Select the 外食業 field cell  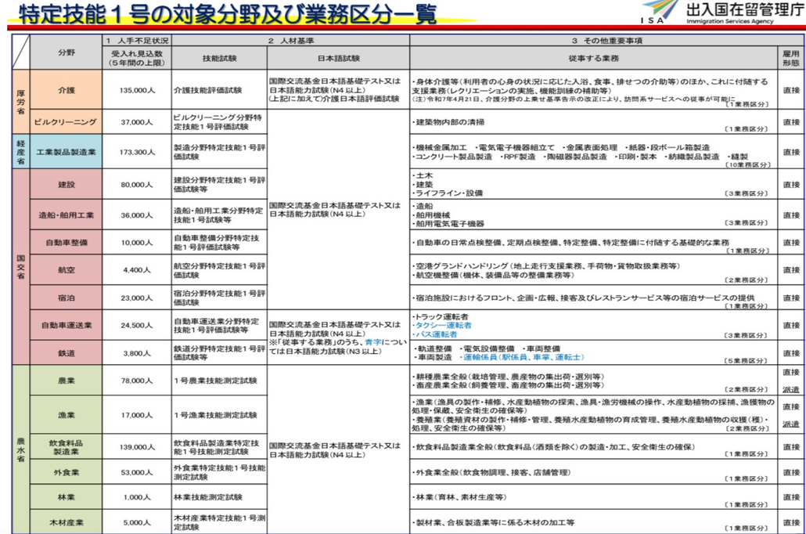[67, 471]
